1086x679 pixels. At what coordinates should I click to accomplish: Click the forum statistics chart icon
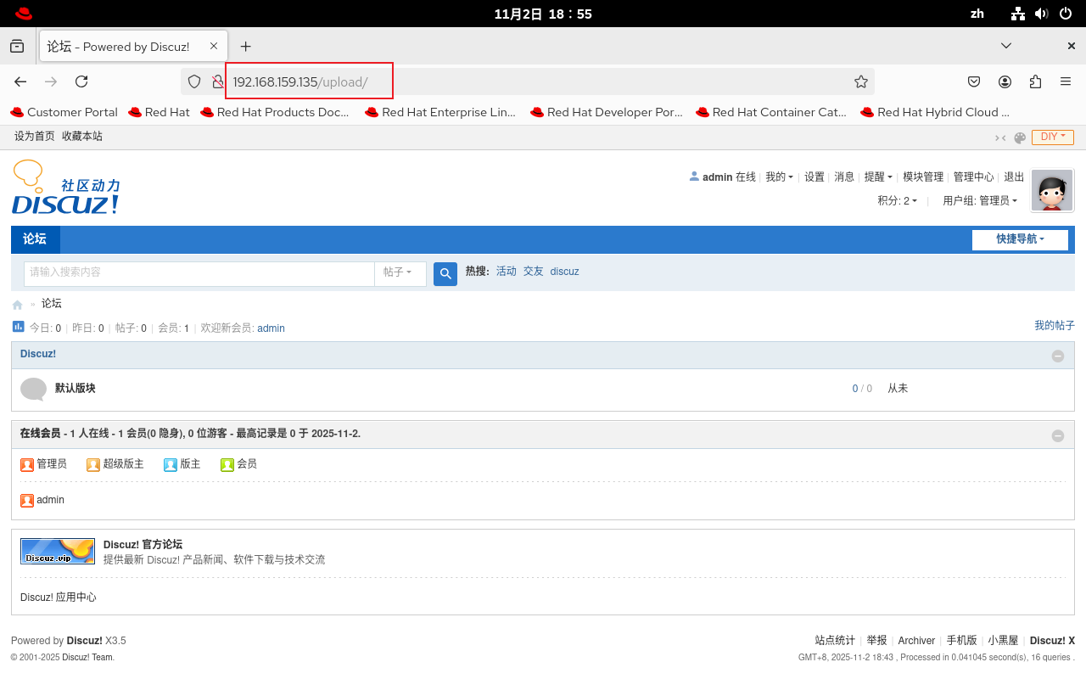click(x=19, y=327)
